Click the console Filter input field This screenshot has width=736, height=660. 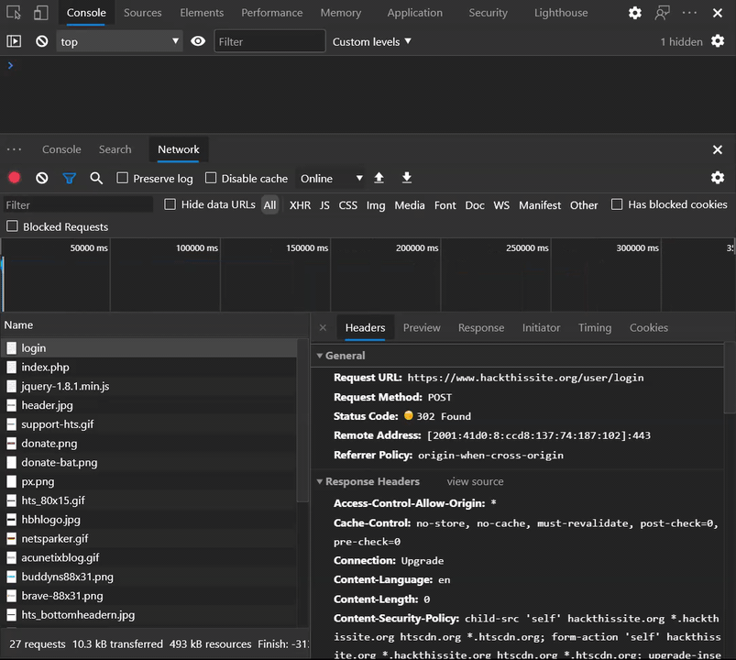[269, 41]
